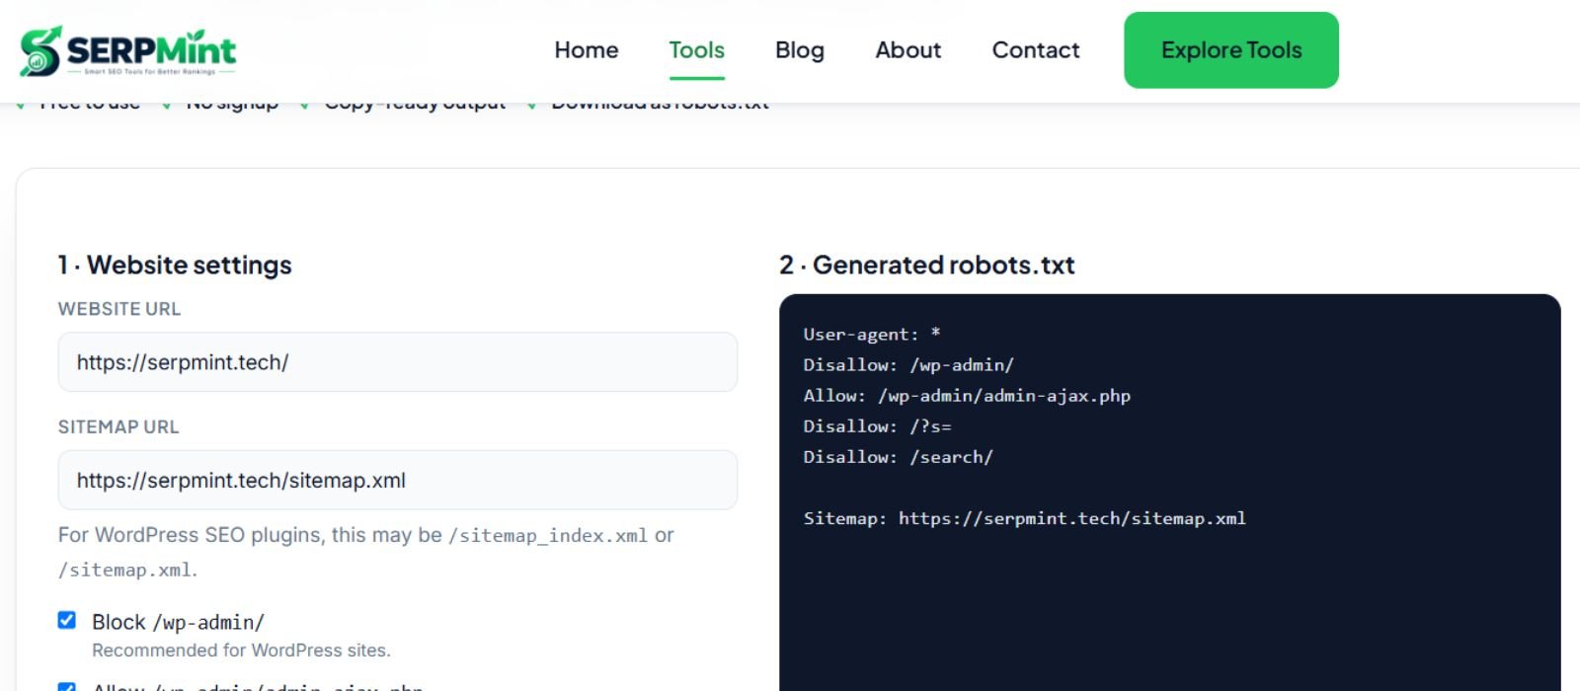Focus the Sitemap URL input field

click(x=398, y=481)
